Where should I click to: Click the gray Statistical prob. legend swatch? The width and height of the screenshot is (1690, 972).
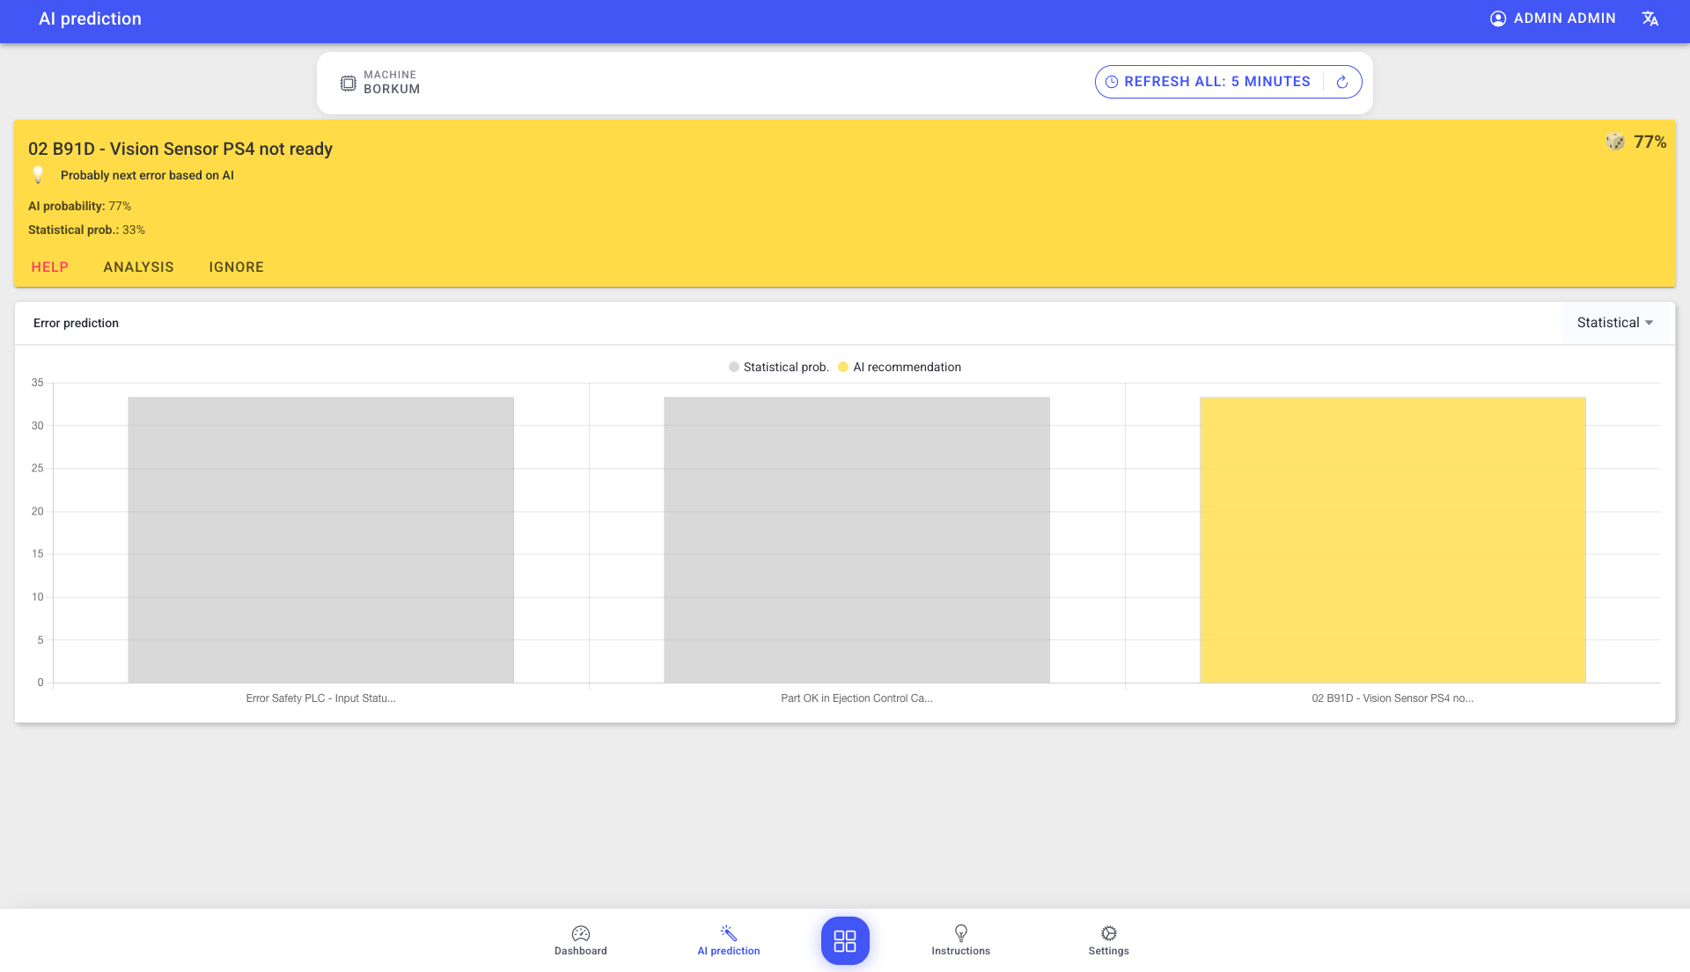point(734,368)
